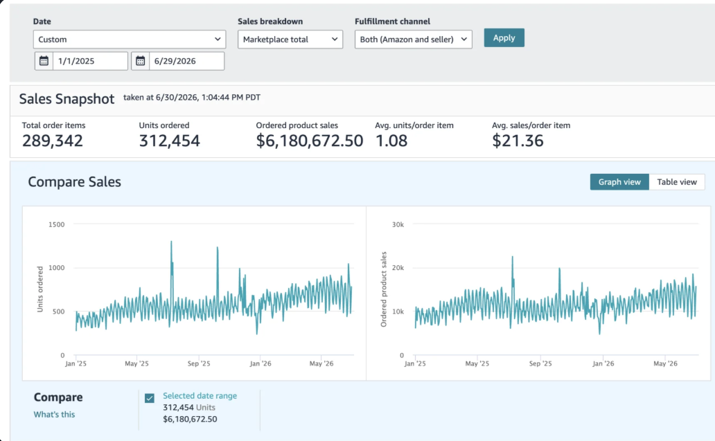Select the Avg. units/order item value 1.08
Viewport: 715px width, 441px height.
pos(391,141)
